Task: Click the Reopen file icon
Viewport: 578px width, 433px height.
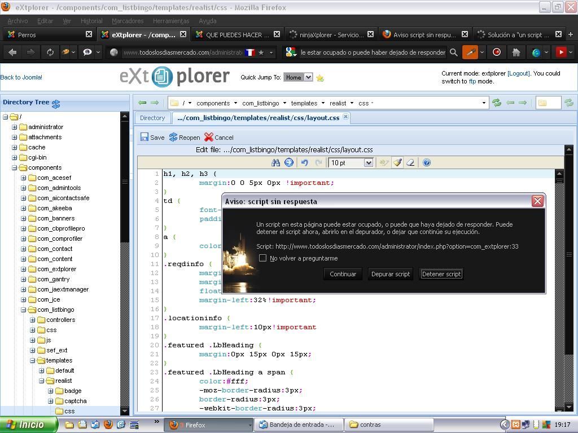Action: coord(173,138)
